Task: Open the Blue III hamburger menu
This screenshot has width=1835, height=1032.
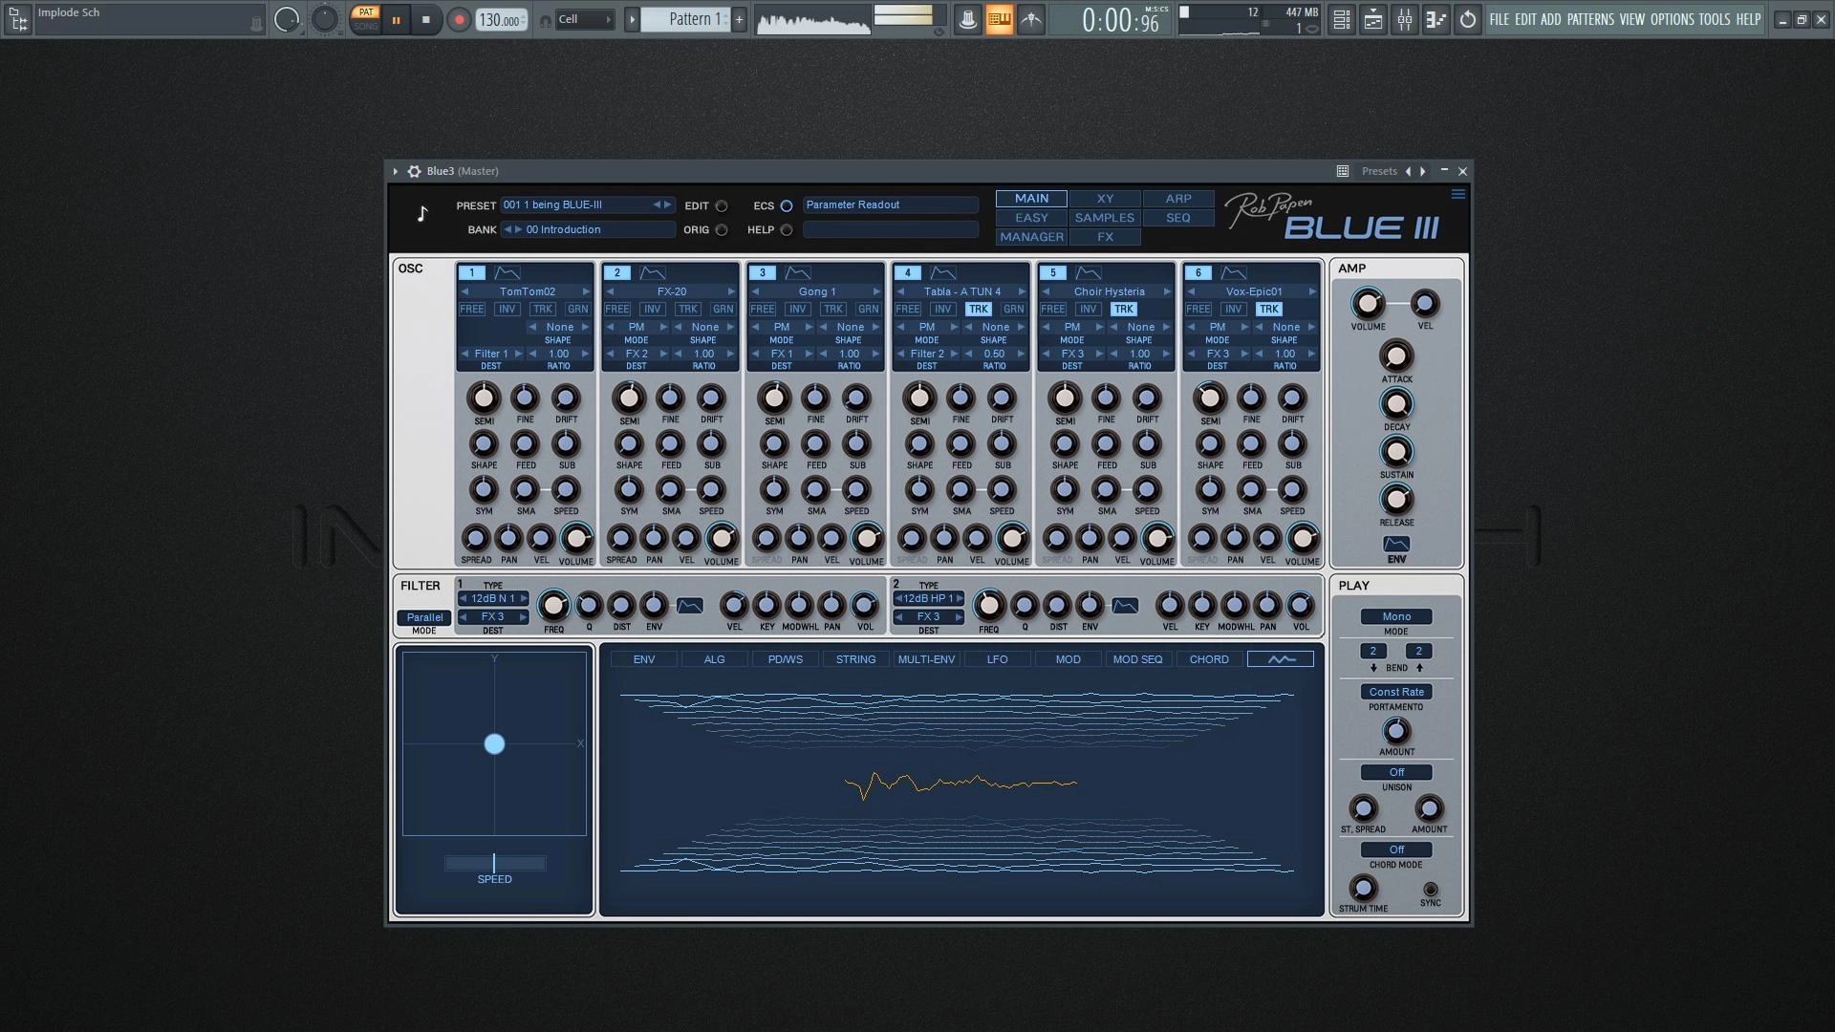Action: click(x=1457, y=194)
